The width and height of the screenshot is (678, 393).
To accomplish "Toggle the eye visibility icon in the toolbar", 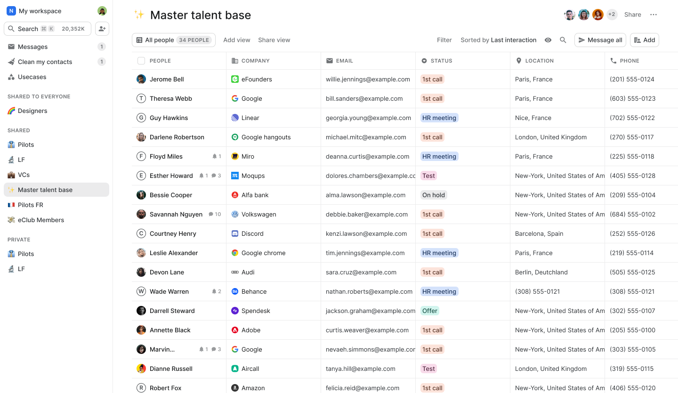I will click(548, 40).
